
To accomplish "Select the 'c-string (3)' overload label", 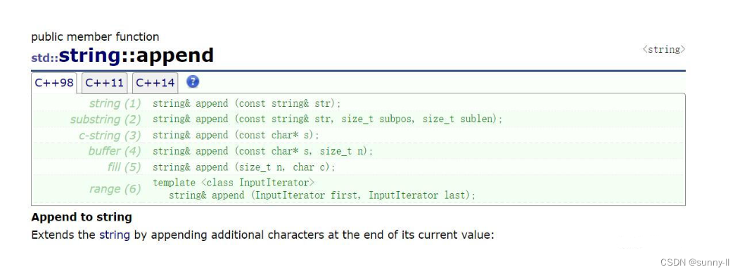I will (x=110, y=136).
